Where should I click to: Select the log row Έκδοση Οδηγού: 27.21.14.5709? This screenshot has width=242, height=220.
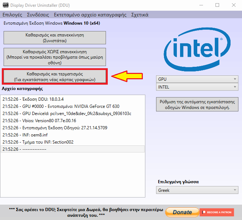tap(73, 128)
